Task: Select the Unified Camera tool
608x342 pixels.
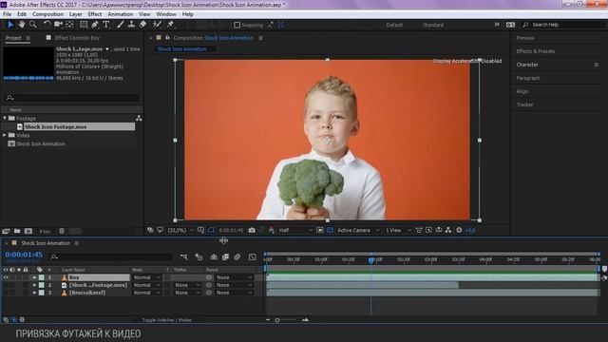Action: (58, 25)
